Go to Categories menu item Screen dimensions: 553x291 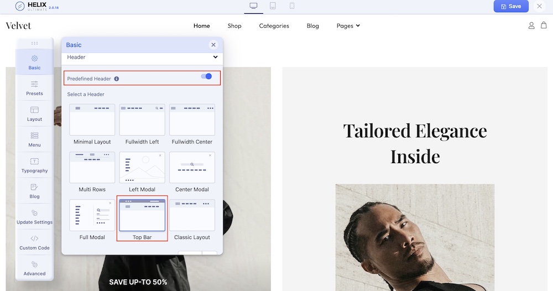(274, 25)
